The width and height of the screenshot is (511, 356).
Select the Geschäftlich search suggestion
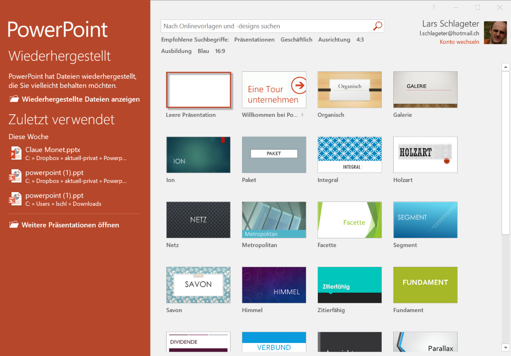pos(296,40)
